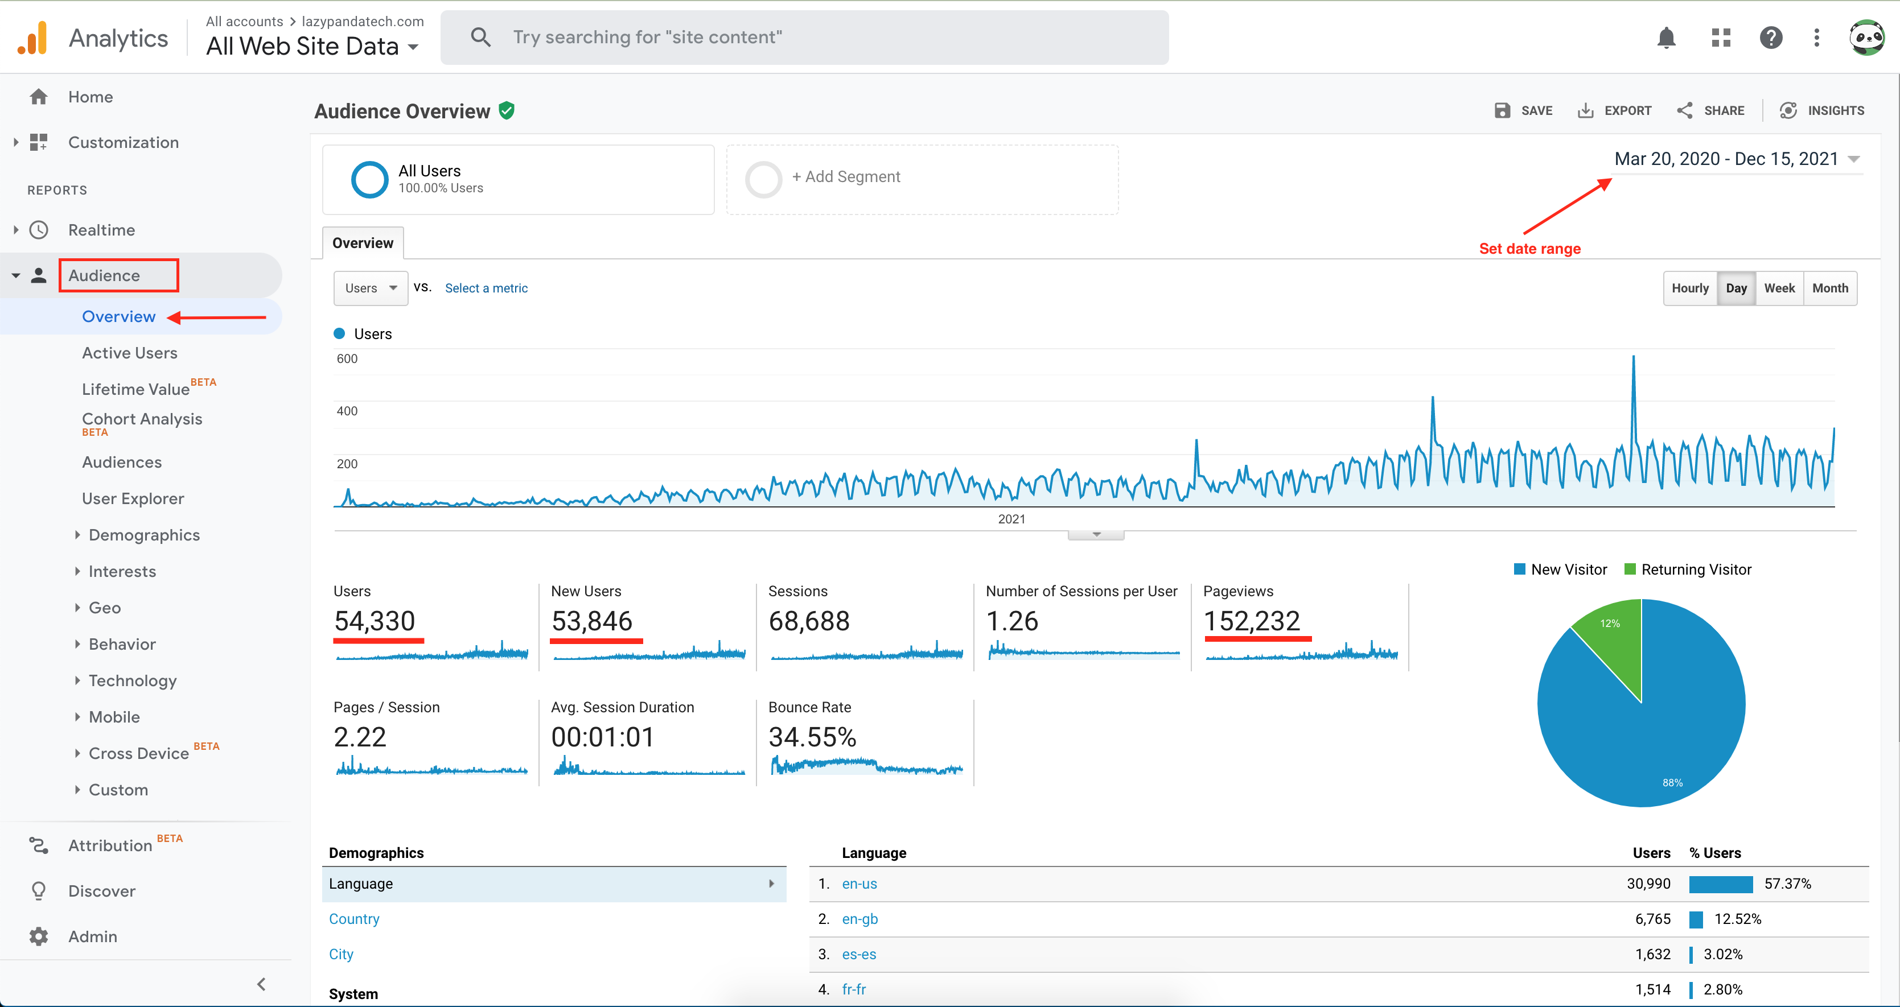Screen dimensions: 1900x1007
Task: Open Lifetime Value report
Action: click(135, 389)
